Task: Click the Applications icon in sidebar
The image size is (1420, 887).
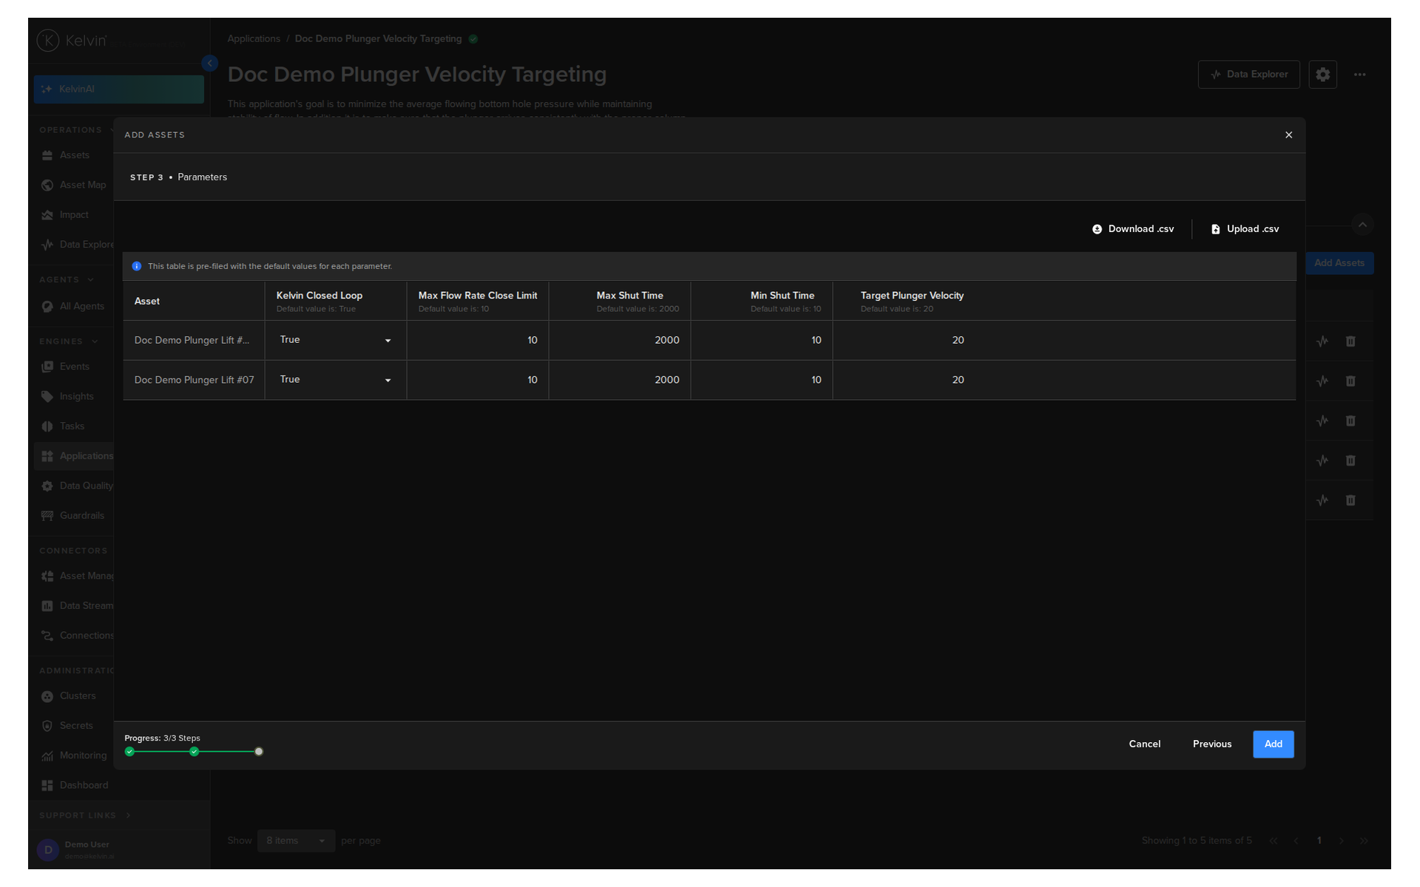Action: [x=47, y=456]
